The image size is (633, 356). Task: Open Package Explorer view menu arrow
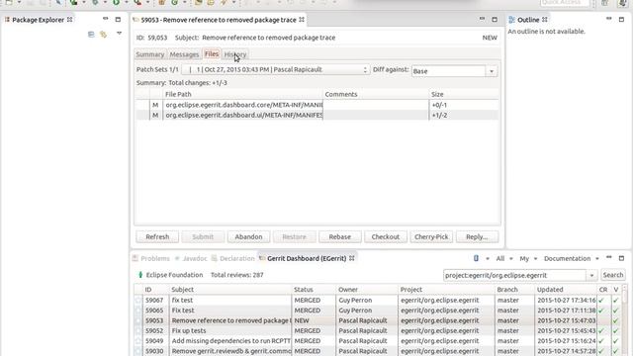pyautogui.click(x=119, y=33)
